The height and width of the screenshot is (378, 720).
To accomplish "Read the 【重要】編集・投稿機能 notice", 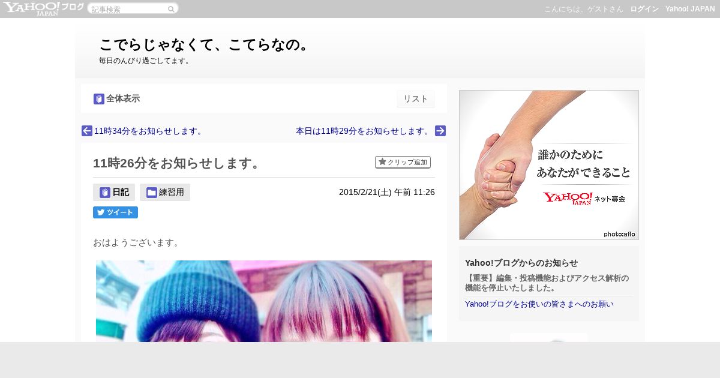I will (547, 283).
